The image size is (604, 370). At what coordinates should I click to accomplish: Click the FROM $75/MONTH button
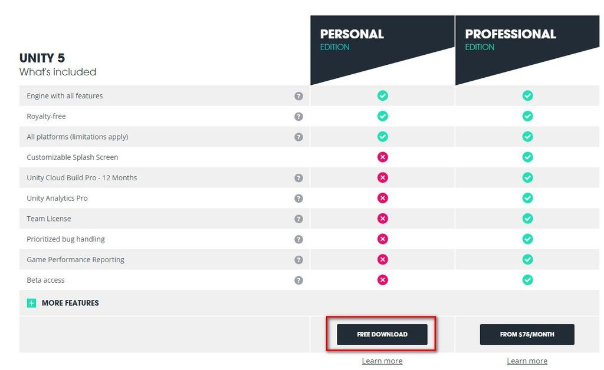[527, 335]
